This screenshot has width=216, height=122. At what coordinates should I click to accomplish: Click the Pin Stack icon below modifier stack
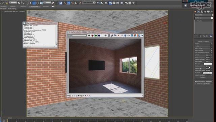[x=196, y=36]
